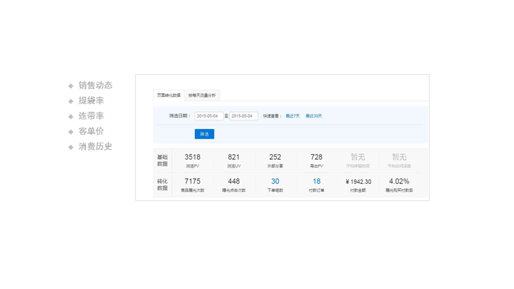Click the start date field showing 2015-05-04
The image size is (514, 289).
point(209,116)
